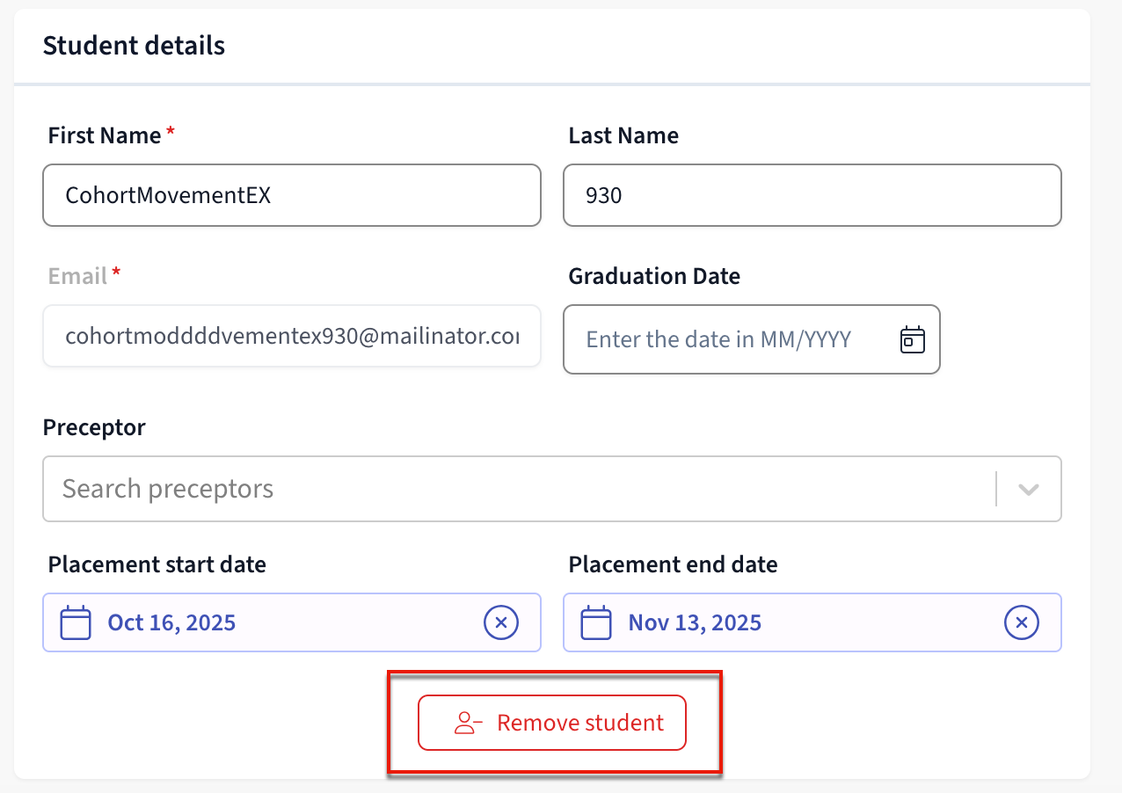Clear the Nov 13, 2025 end date
The height and width of the screenshot is (793, 1122).
point(1021,622)
